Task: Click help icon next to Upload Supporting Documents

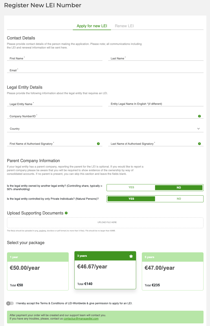Action: (x=66, y=213)
